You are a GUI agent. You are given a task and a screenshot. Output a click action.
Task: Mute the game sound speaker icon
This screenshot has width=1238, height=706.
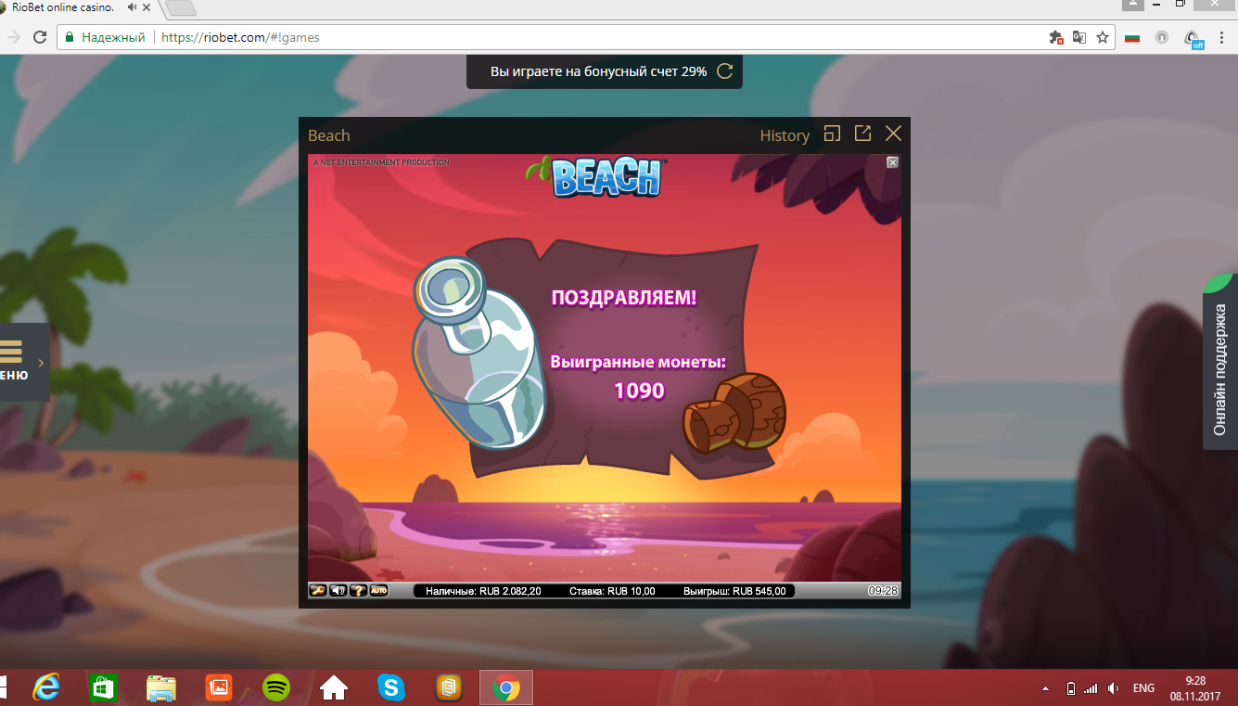338,590
